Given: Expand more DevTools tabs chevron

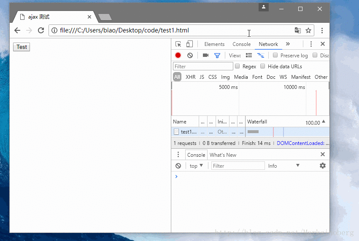Looking at the screenshot, I should point(288,44).
